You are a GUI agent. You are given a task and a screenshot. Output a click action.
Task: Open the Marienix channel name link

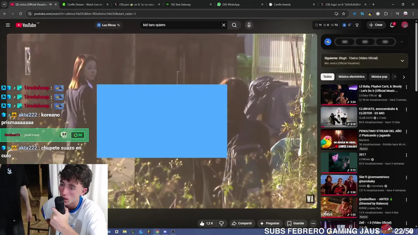(x=364, y=140)
